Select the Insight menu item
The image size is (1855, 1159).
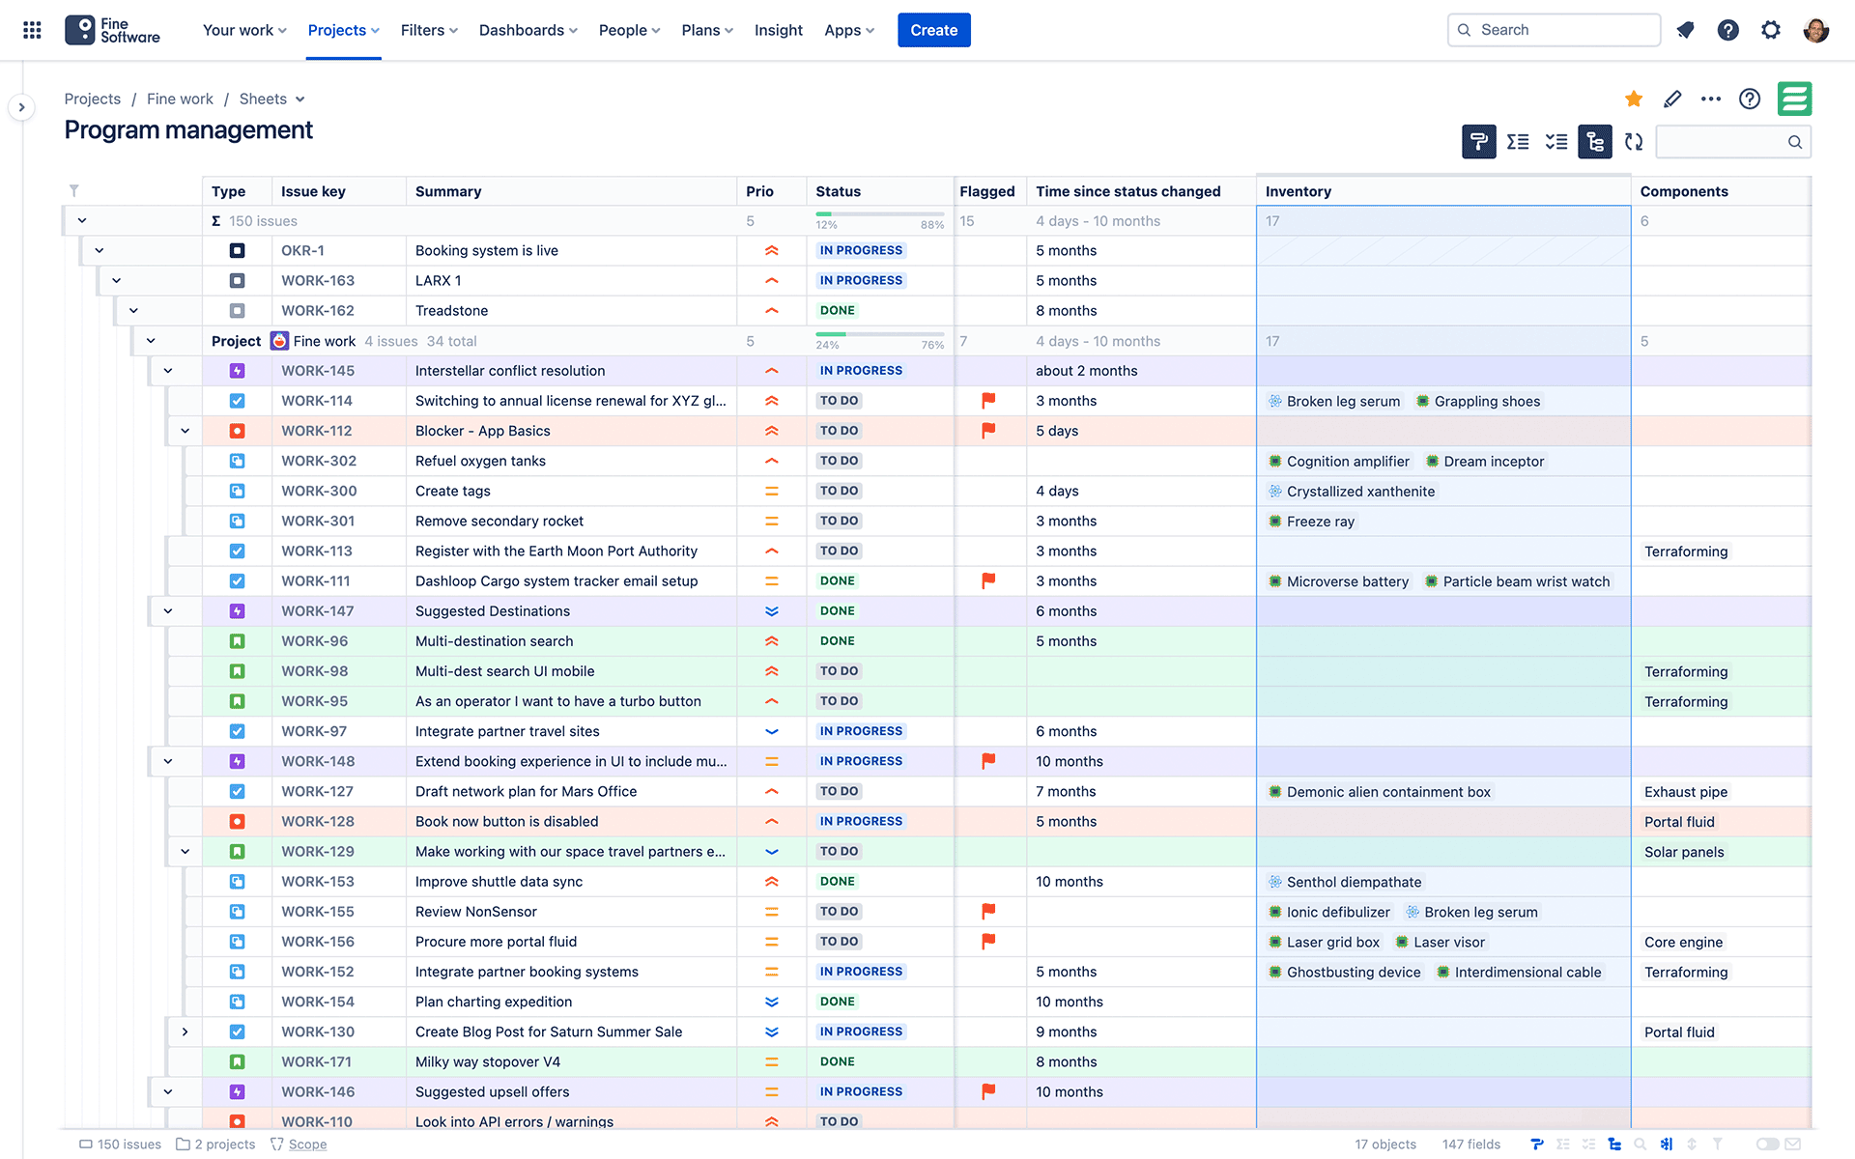click(x=779, y=30)
